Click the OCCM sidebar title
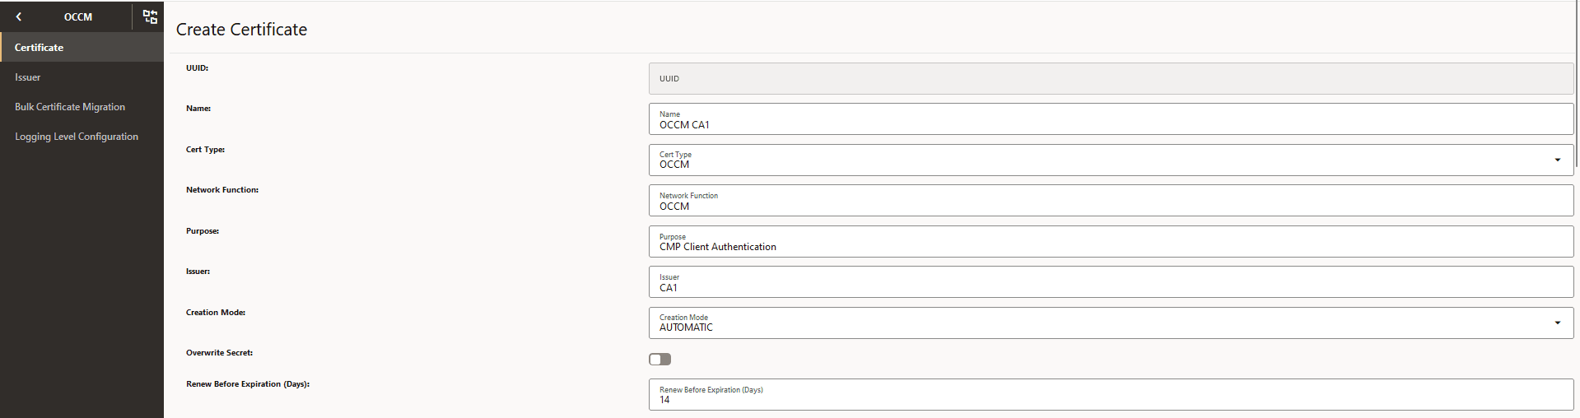This screenshot has height=418, width=1580. tap(78, 16)
